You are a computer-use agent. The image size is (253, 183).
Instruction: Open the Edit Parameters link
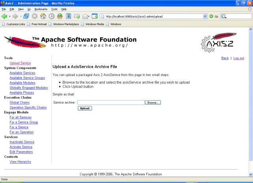[x=21, y=152]
